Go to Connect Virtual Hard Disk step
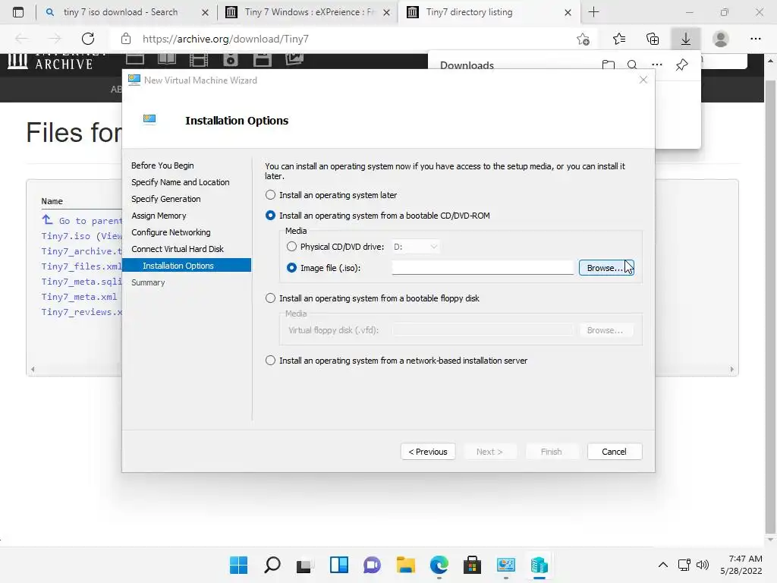 178,249
